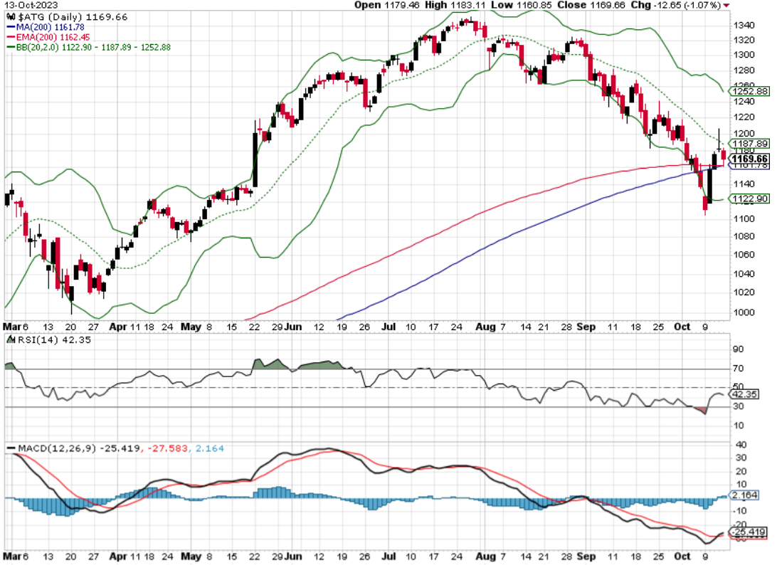Click the 90 label on the RSI axis
This screenshot has height=565, width=782.
[738, 349]
